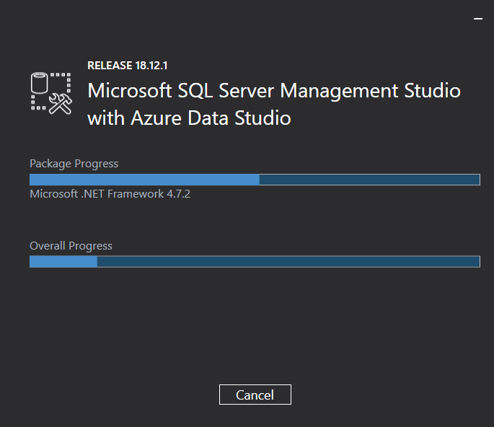Click the wrench and hammer icon
Image resolution: width=494 pixels, height=427 pixels.
pyautogui.click(x=61, y=103)
